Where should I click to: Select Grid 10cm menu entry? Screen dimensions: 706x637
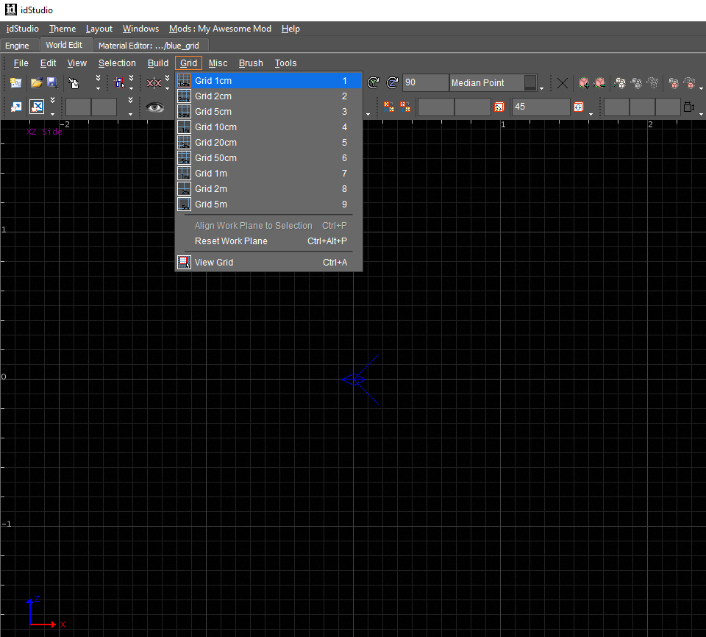click(269, 127)
